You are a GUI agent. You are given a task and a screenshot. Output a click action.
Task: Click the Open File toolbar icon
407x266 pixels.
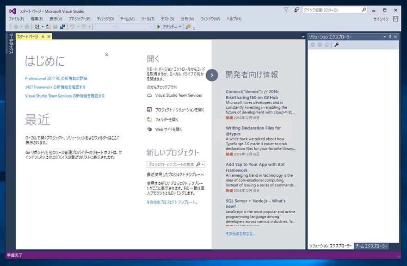48,27
